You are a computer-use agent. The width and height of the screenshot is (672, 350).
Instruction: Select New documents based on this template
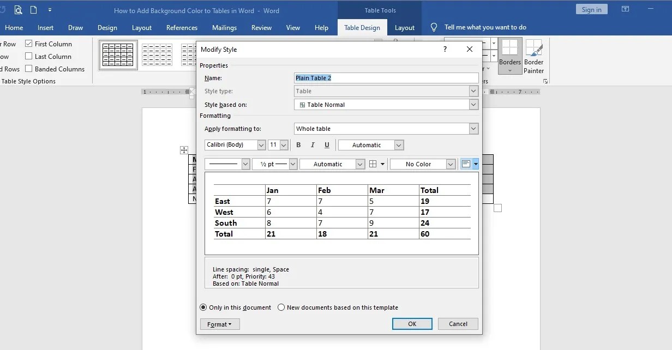pos(281,307)
